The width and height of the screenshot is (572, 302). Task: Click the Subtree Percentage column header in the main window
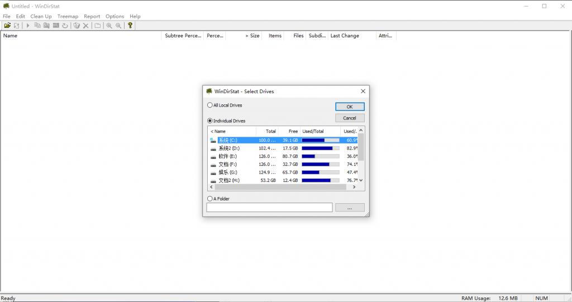183,36
